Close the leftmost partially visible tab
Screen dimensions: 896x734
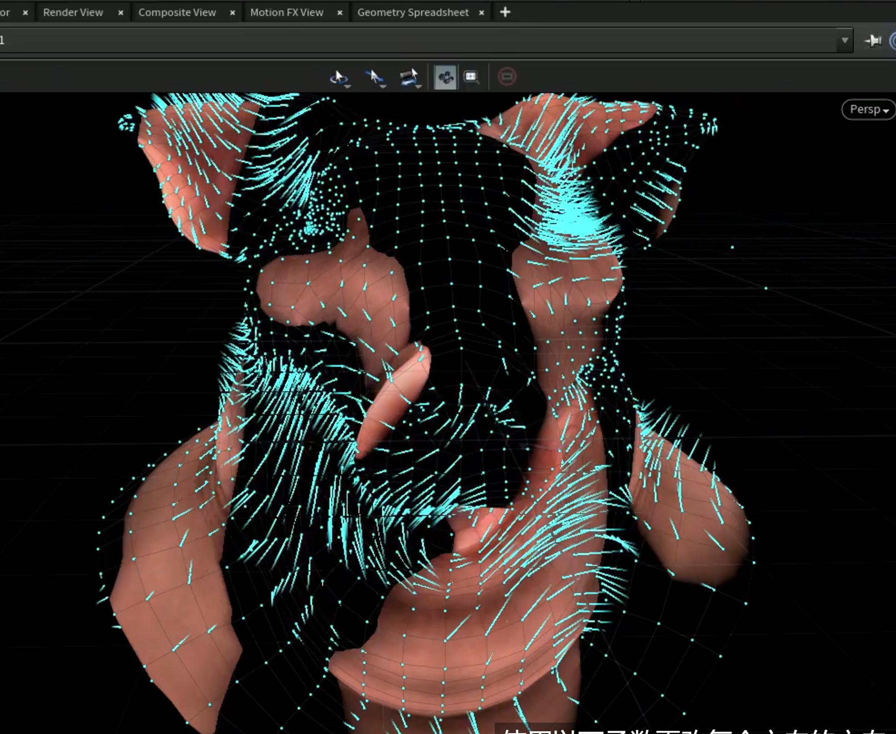point(25,13)
